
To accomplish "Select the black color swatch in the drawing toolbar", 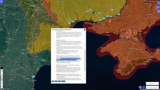I will pyautogui.click(x=2, y=68).
